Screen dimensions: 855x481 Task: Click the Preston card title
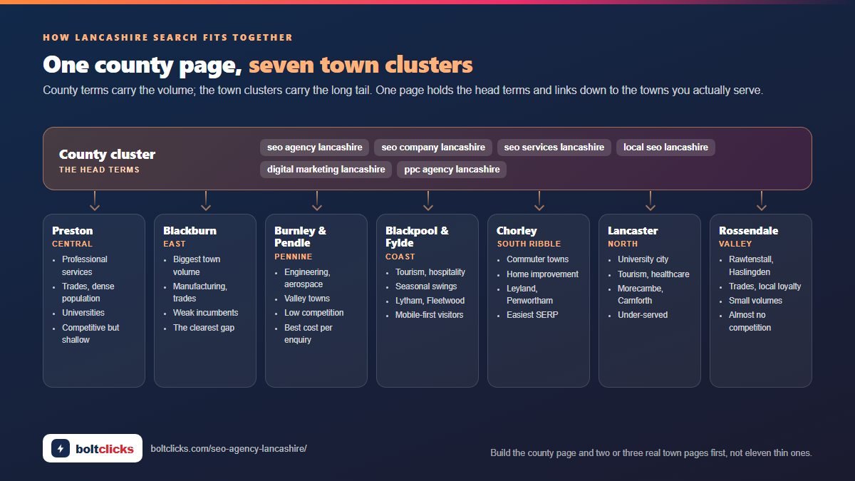pos(73,231)
